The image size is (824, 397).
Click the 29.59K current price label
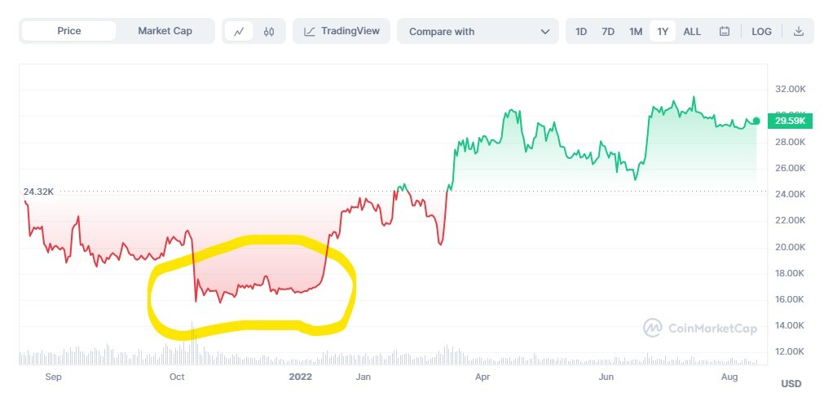[790, 121]
